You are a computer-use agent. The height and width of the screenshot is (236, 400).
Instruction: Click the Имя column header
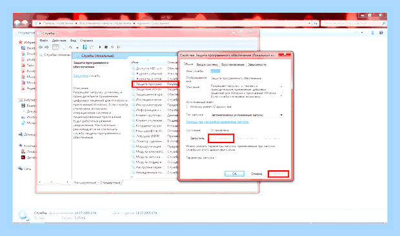[x=148, y=63]
